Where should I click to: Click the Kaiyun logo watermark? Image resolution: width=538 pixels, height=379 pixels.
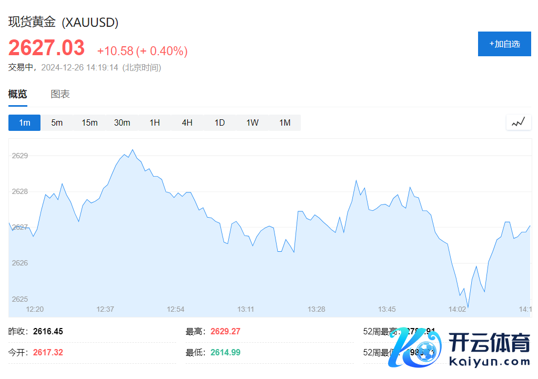(459, 347)
